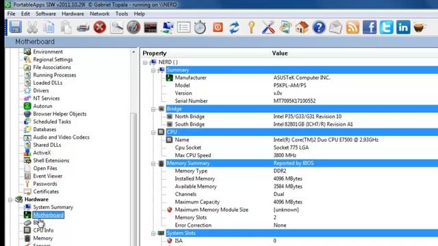Click the envelope mail toolbar icon
This screenshot has width=438, height=246.
(336, 27)
